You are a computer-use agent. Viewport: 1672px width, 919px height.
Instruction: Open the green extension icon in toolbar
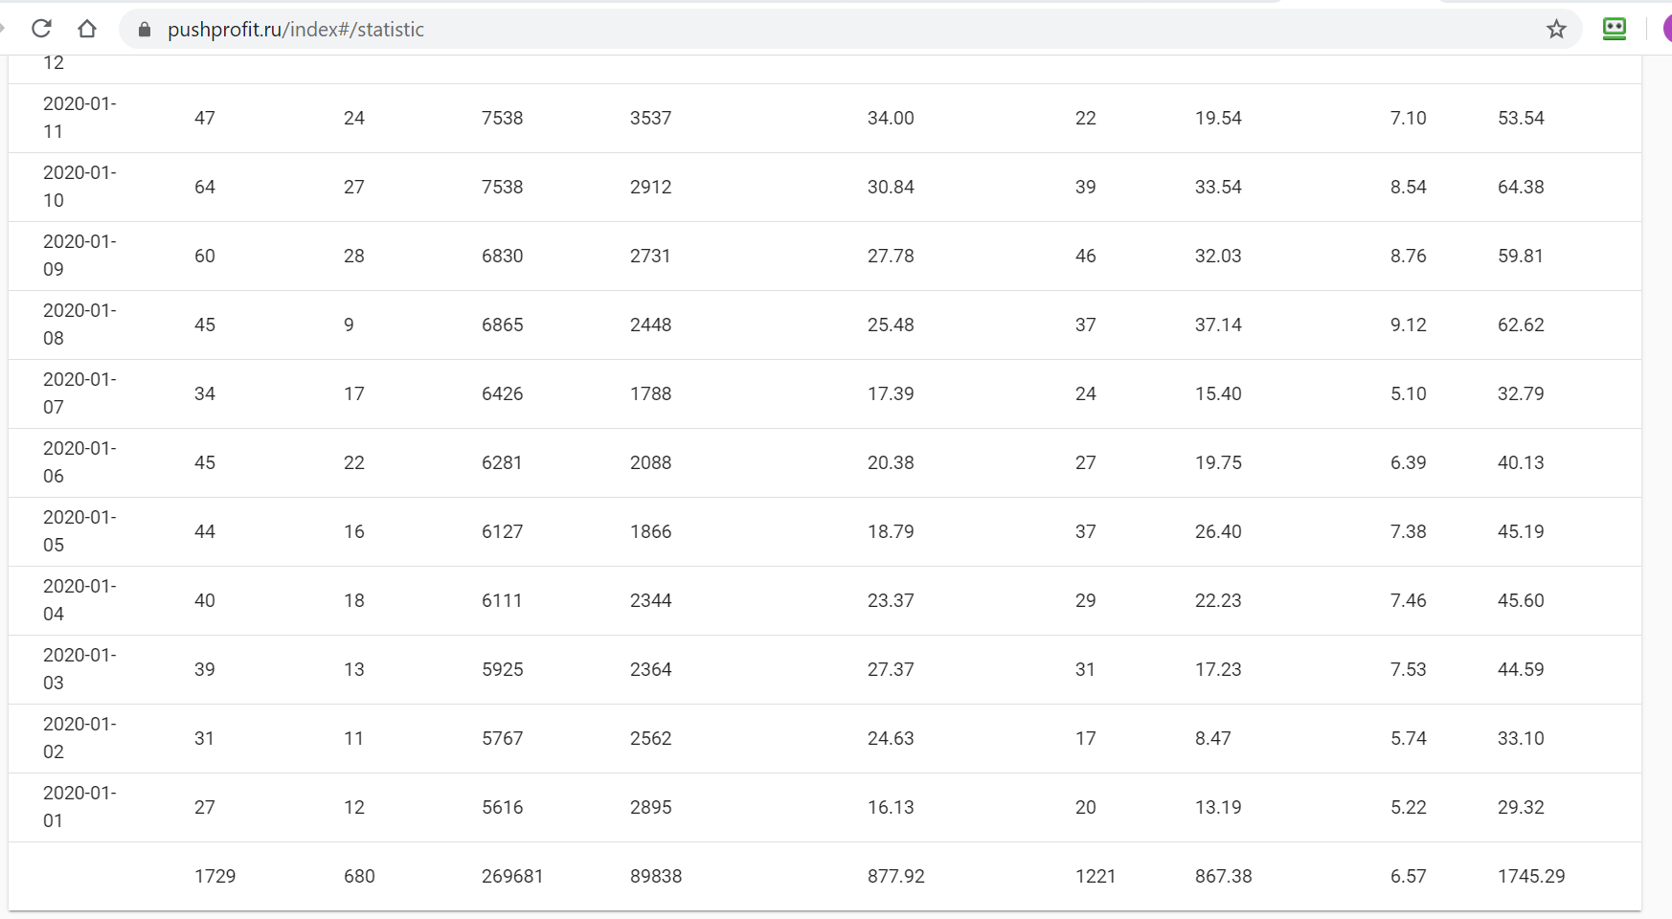pos(1614,30)
